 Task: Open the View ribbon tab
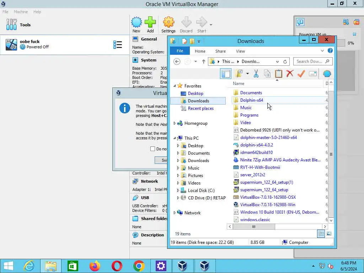click(x=241, y=51)
